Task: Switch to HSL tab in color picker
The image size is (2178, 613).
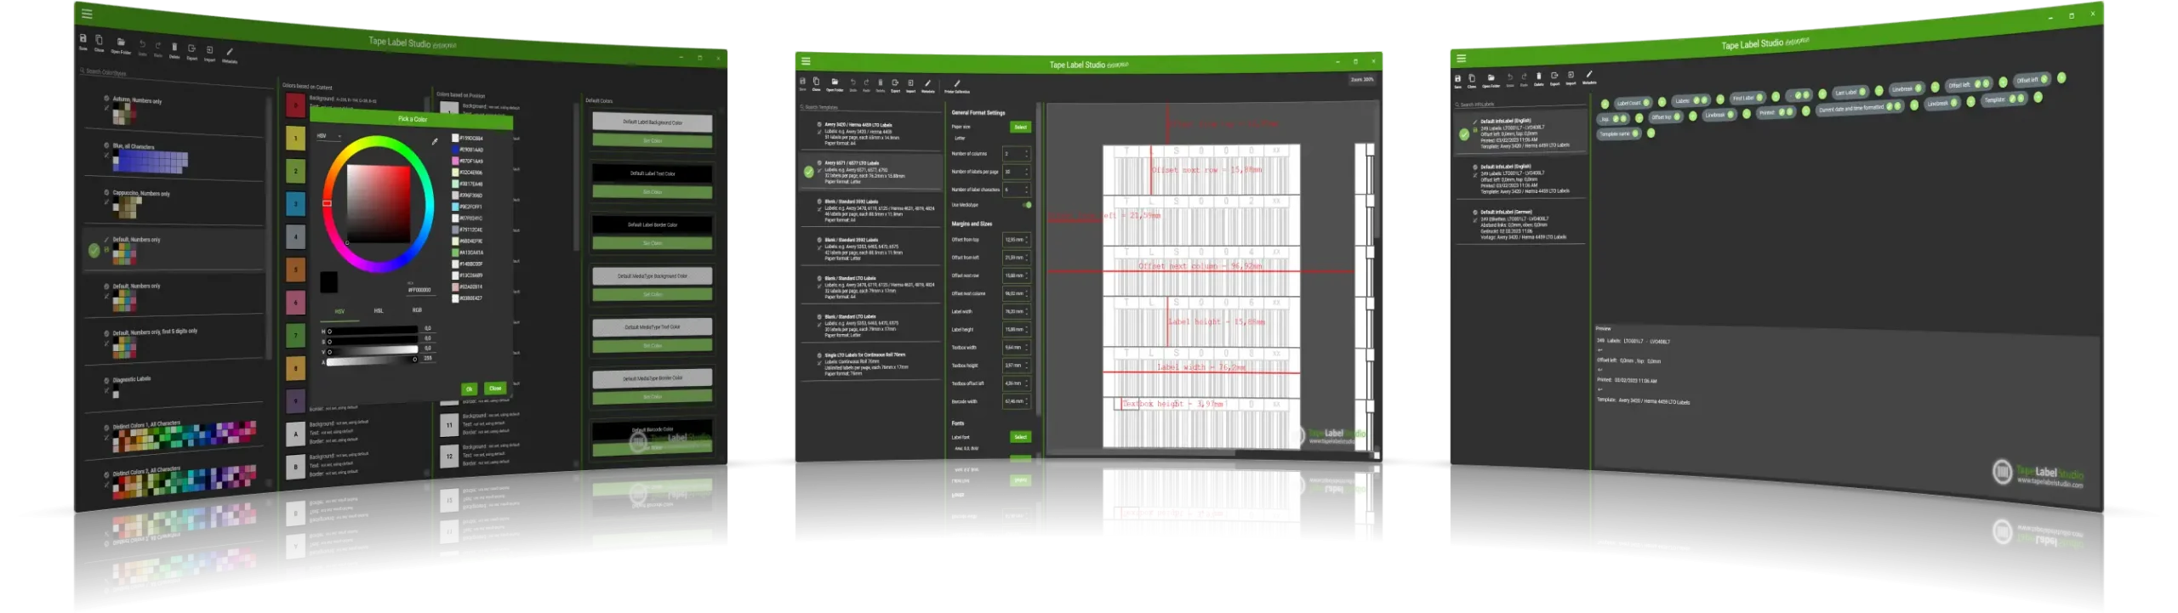Action: 379,310
